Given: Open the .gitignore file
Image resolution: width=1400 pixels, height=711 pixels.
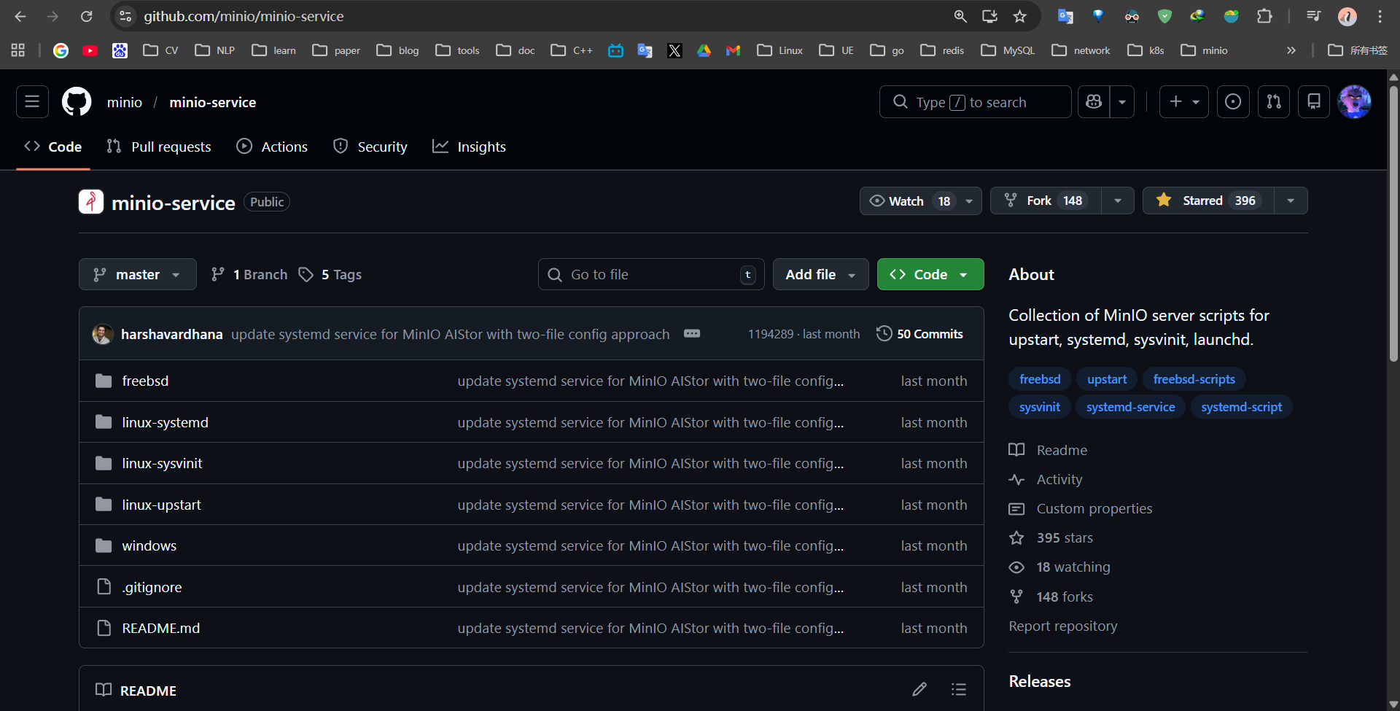Looking at the screenshot, I should click(152, 587).
